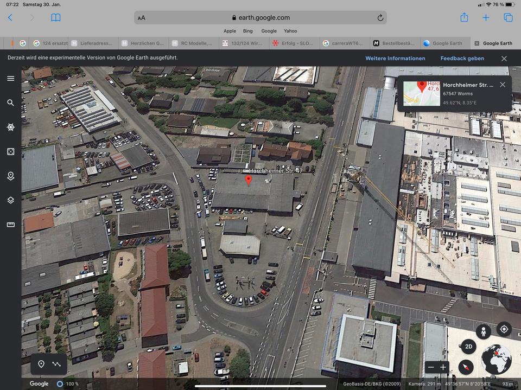Open Voyager ship's wheel icon
521x390 pixels.
(10, 127)
